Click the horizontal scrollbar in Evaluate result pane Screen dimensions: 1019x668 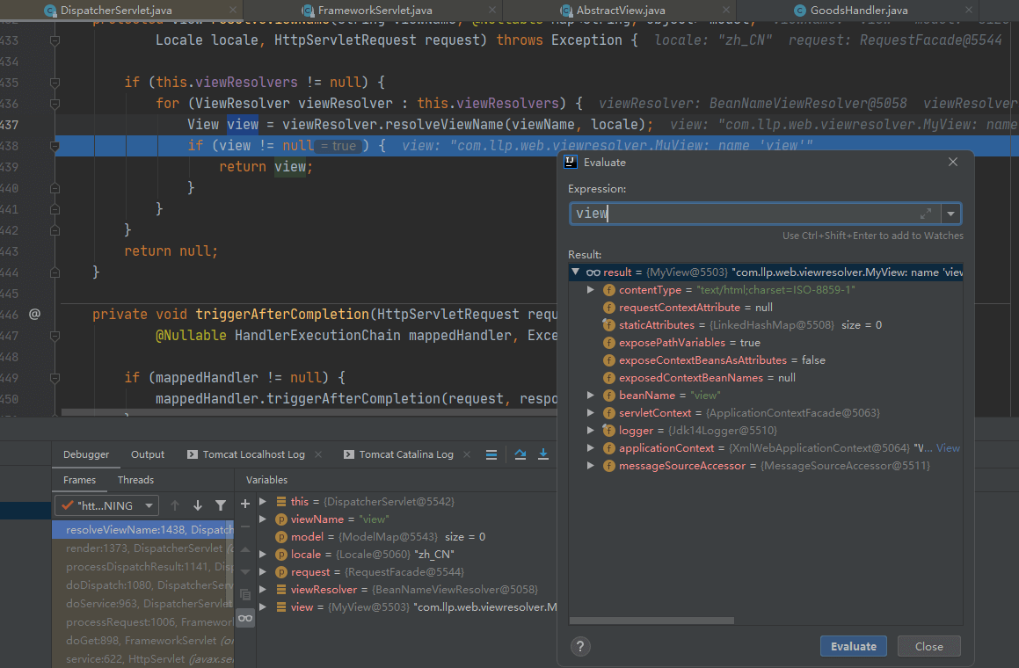click(651, 621)
